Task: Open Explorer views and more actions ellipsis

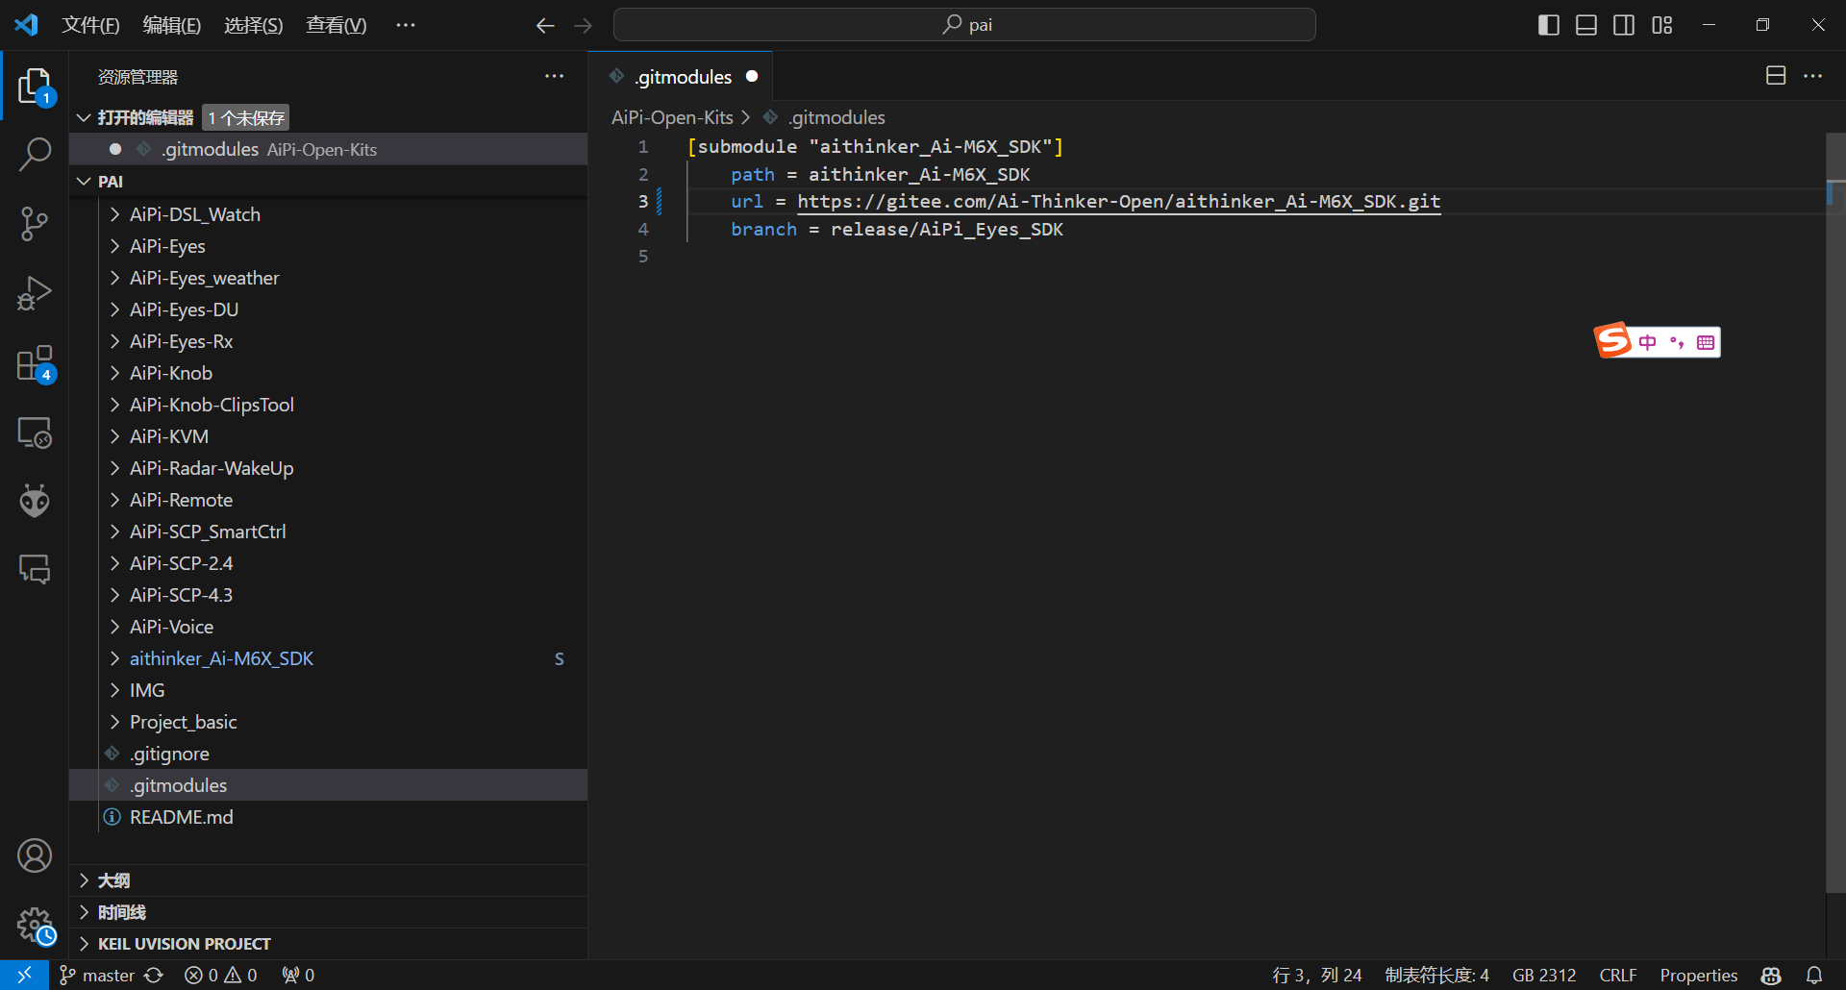Action: pos(555,76)
